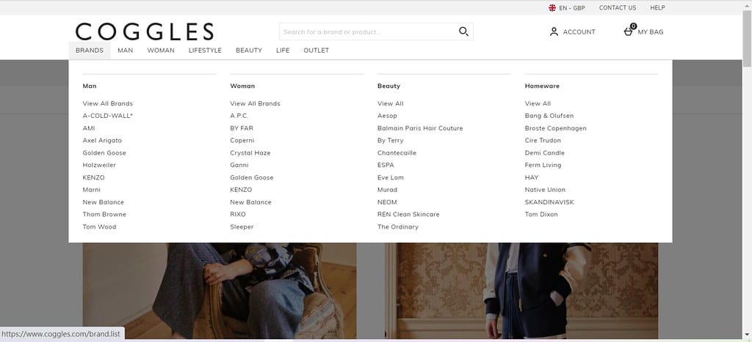Viewport: 752px width, 342px height.
Task: Type in the brand or product search field
Action: pyautogui.click(x=367, y=31)
